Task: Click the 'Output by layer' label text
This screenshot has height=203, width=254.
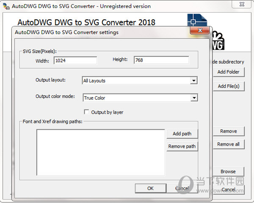Action: pyautogui.click(x=107, y=112)
